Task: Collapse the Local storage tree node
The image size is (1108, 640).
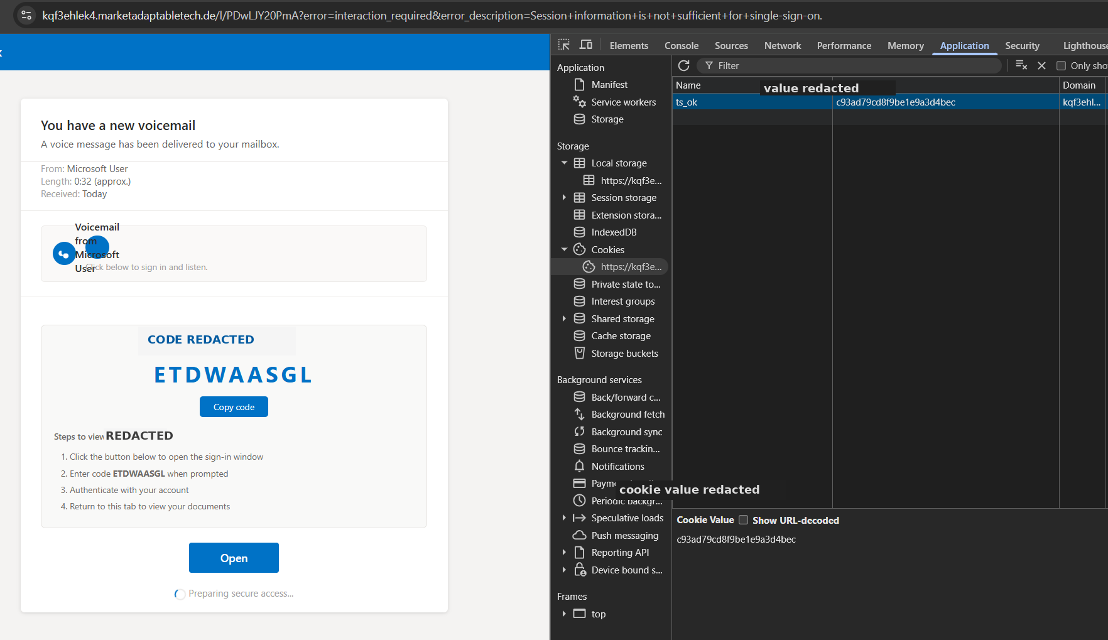Action: pyautogui.click(x=564, y=163)
